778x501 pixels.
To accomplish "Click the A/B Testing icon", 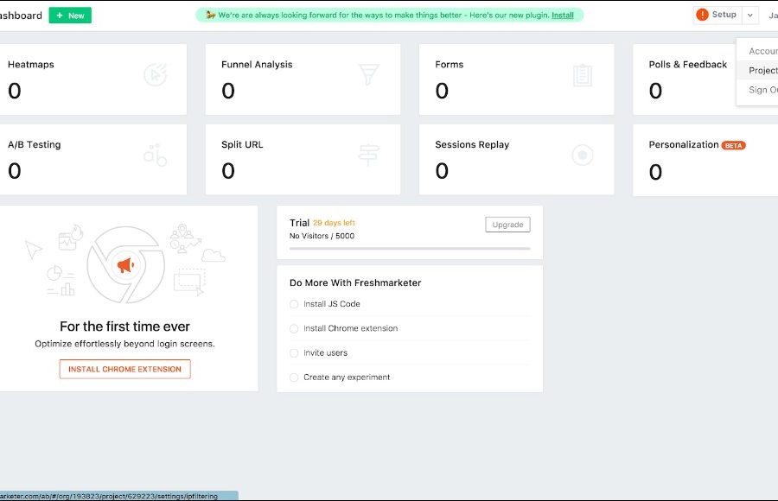I will tap(156, 155).
